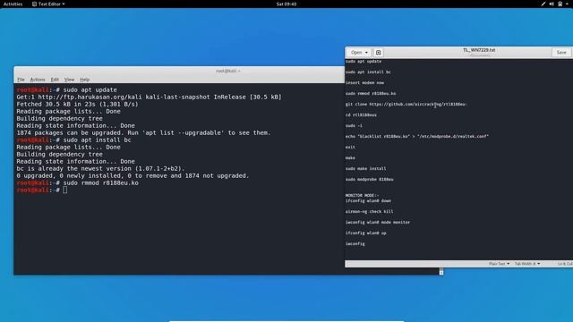Viewport: 573px width, 322px height.
Task: Click the 'ifconfig wlan0 up' line
Action: click(x=366, y=233)
